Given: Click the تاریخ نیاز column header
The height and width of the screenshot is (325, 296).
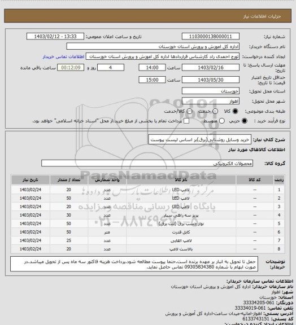Looking at the screenshot, I should tap(31, 180).
